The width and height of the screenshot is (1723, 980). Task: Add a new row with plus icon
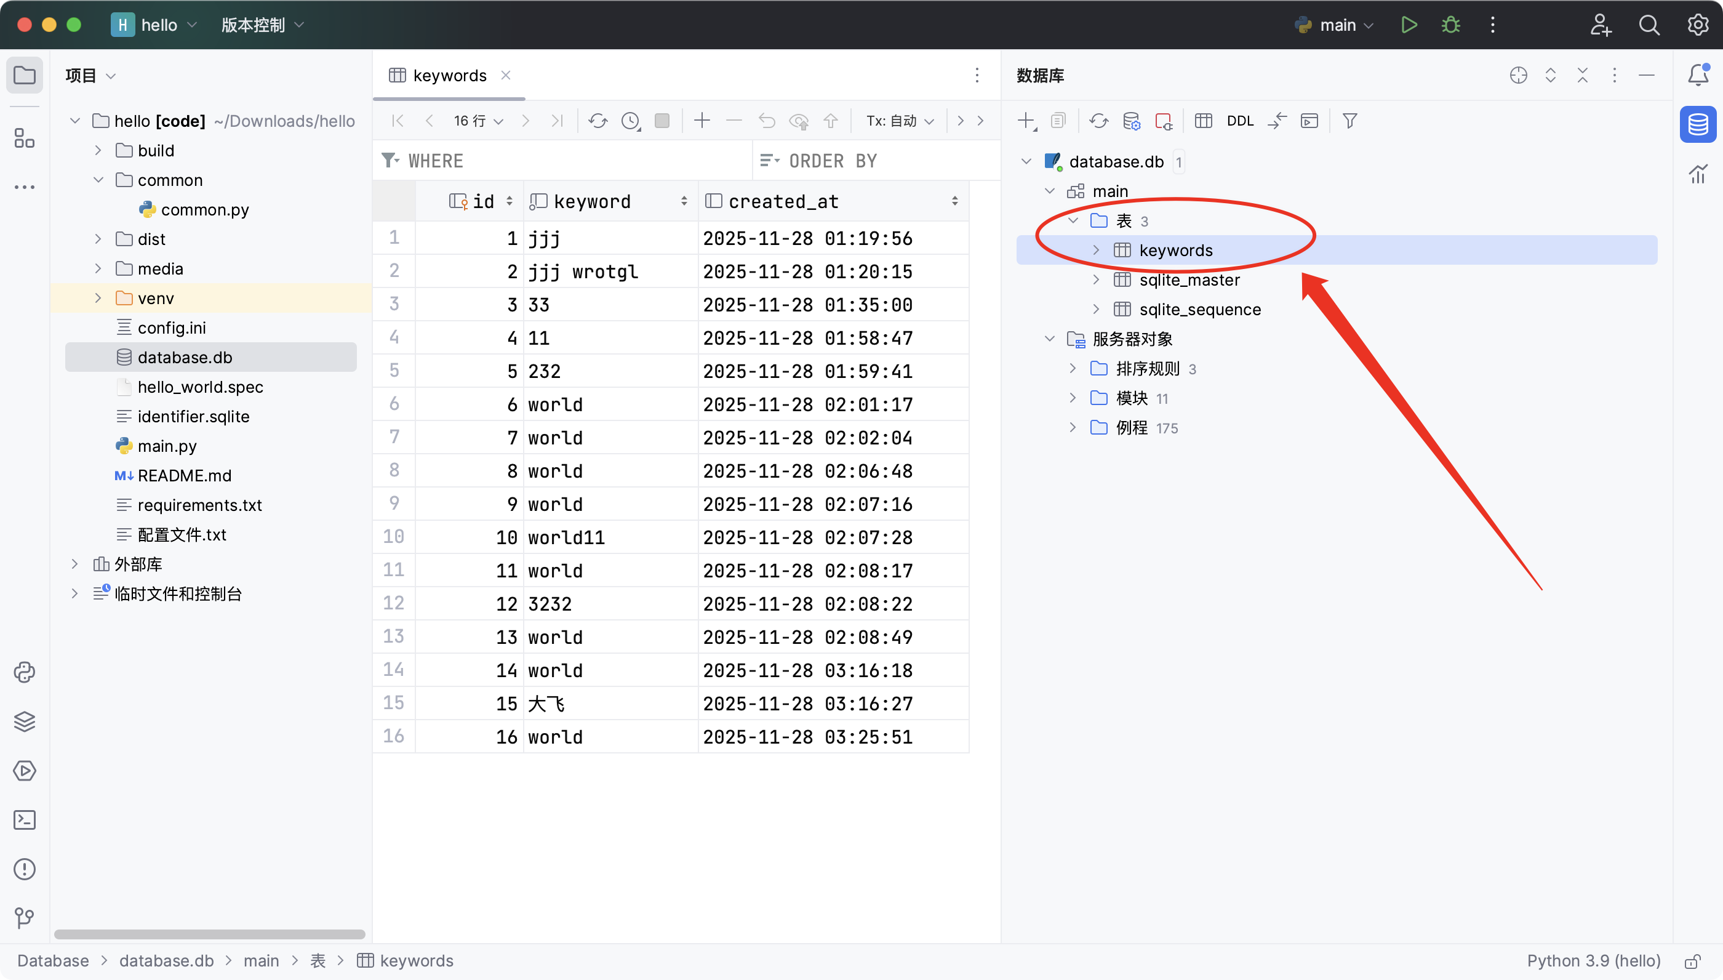coord(702,121)
